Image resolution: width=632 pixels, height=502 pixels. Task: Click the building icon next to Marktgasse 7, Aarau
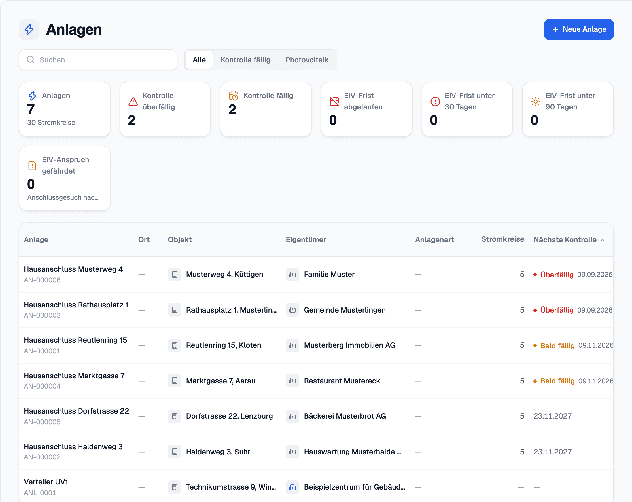click(x=174, y=381)
